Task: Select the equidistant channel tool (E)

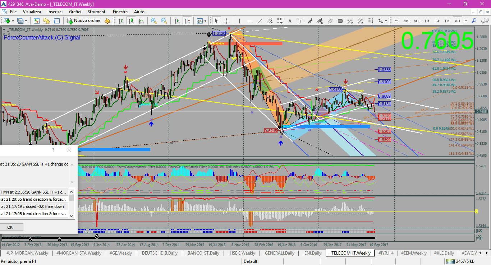Action: click(x=270, y=21)
